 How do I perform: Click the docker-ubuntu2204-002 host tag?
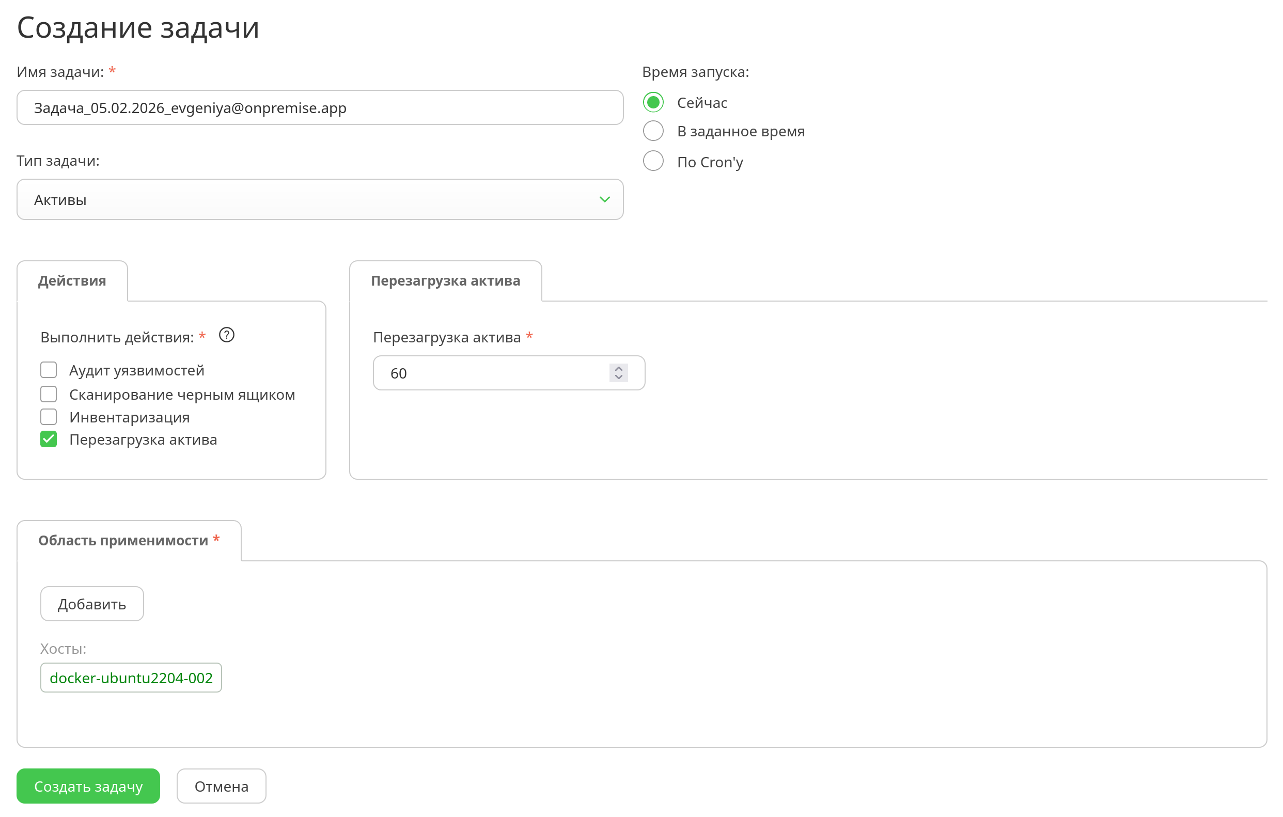pyautogui.click(x=131, y=678)
